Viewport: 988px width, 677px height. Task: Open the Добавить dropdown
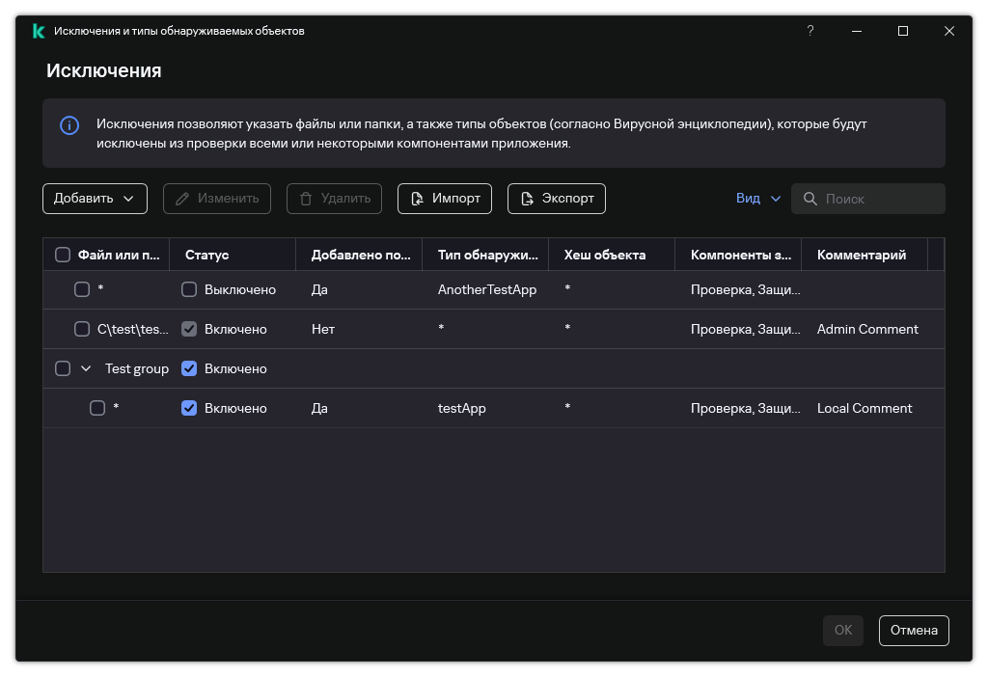point(95,199)
